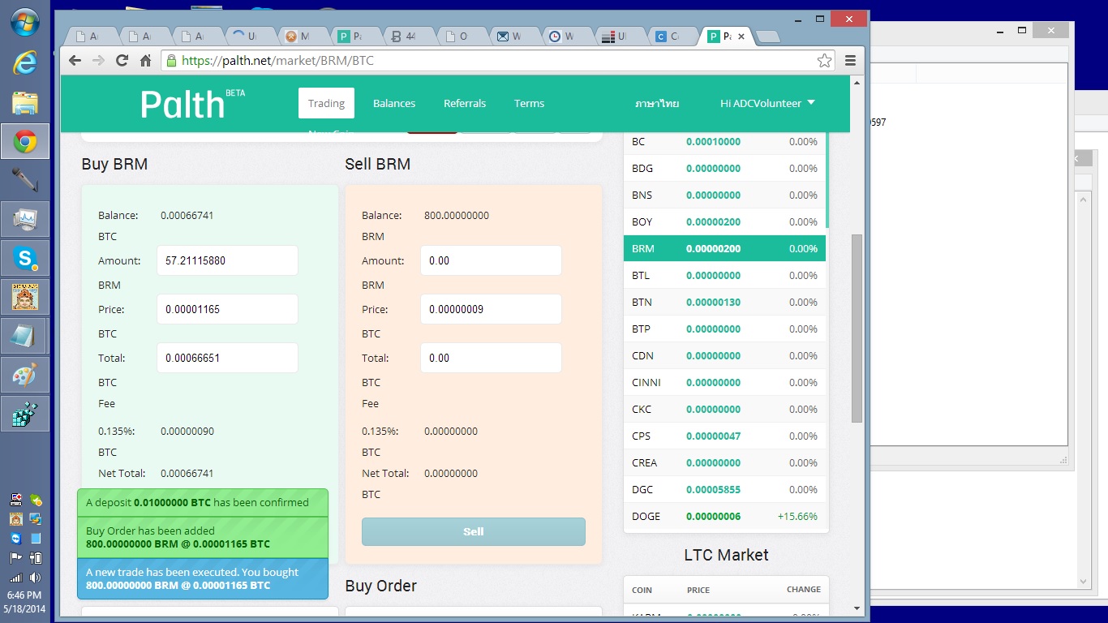
Task: Click the browser home icon
Action: [146, 61]
